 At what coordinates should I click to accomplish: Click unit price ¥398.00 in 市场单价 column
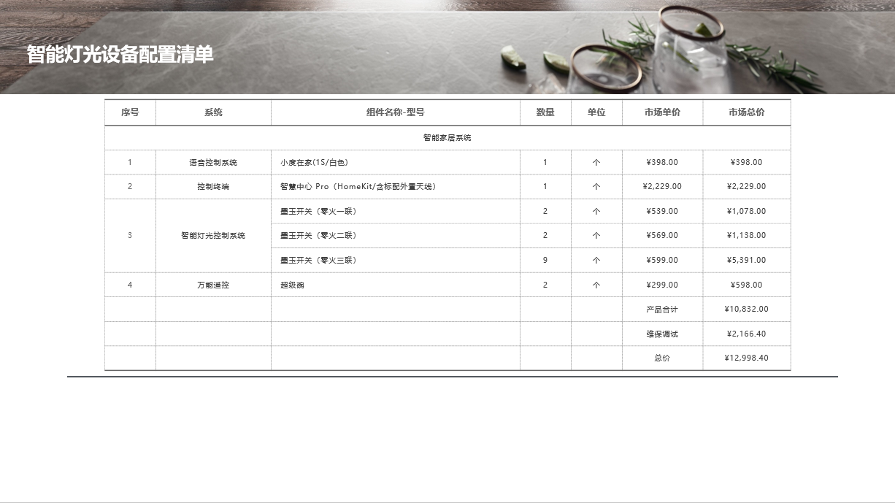point(662,163)
